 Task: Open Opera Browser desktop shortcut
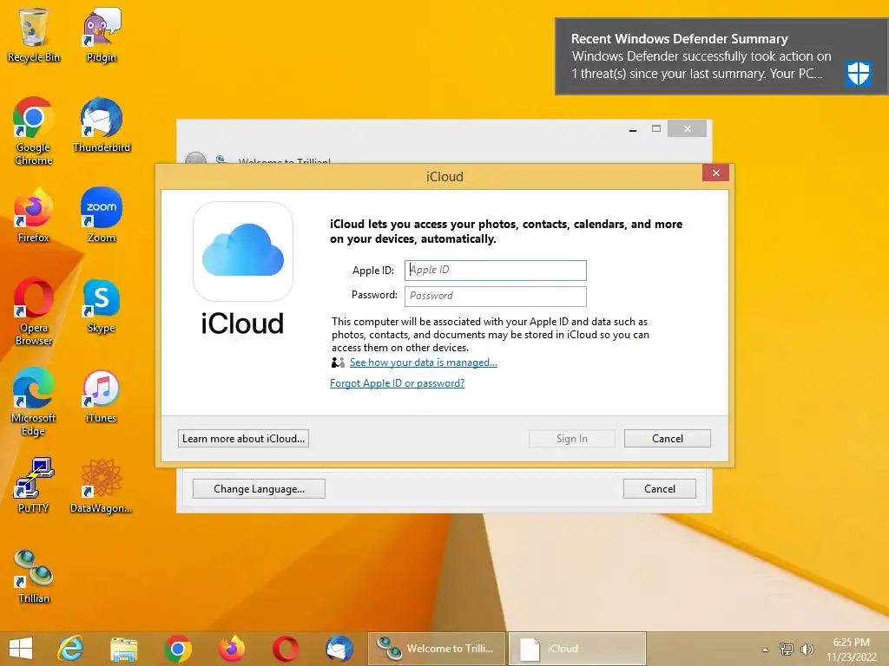tap(34, 312)
